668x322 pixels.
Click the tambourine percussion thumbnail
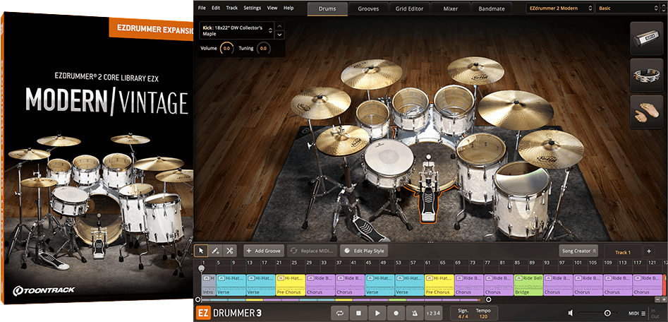tap(646, 76)
